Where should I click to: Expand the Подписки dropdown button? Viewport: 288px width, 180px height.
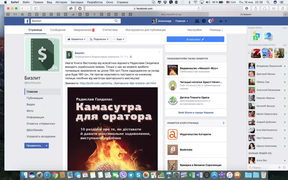[99, 39]
